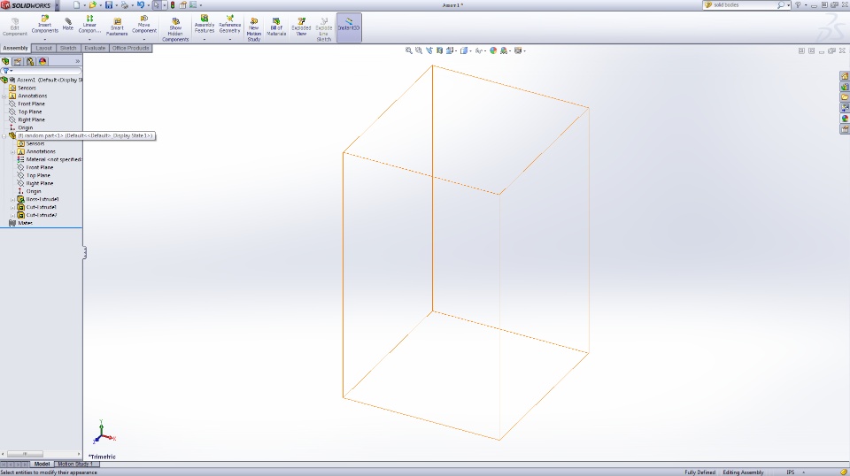Open Linear Component Pattern dropdown arrow

point(89,39)
